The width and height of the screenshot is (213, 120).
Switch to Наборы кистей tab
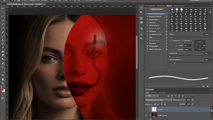[x=179, y=6]
